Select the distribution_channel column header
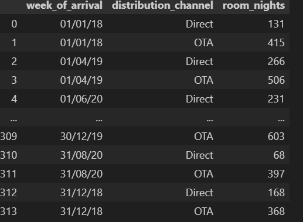This screenshot has width=303, height=222. [162, 5]
